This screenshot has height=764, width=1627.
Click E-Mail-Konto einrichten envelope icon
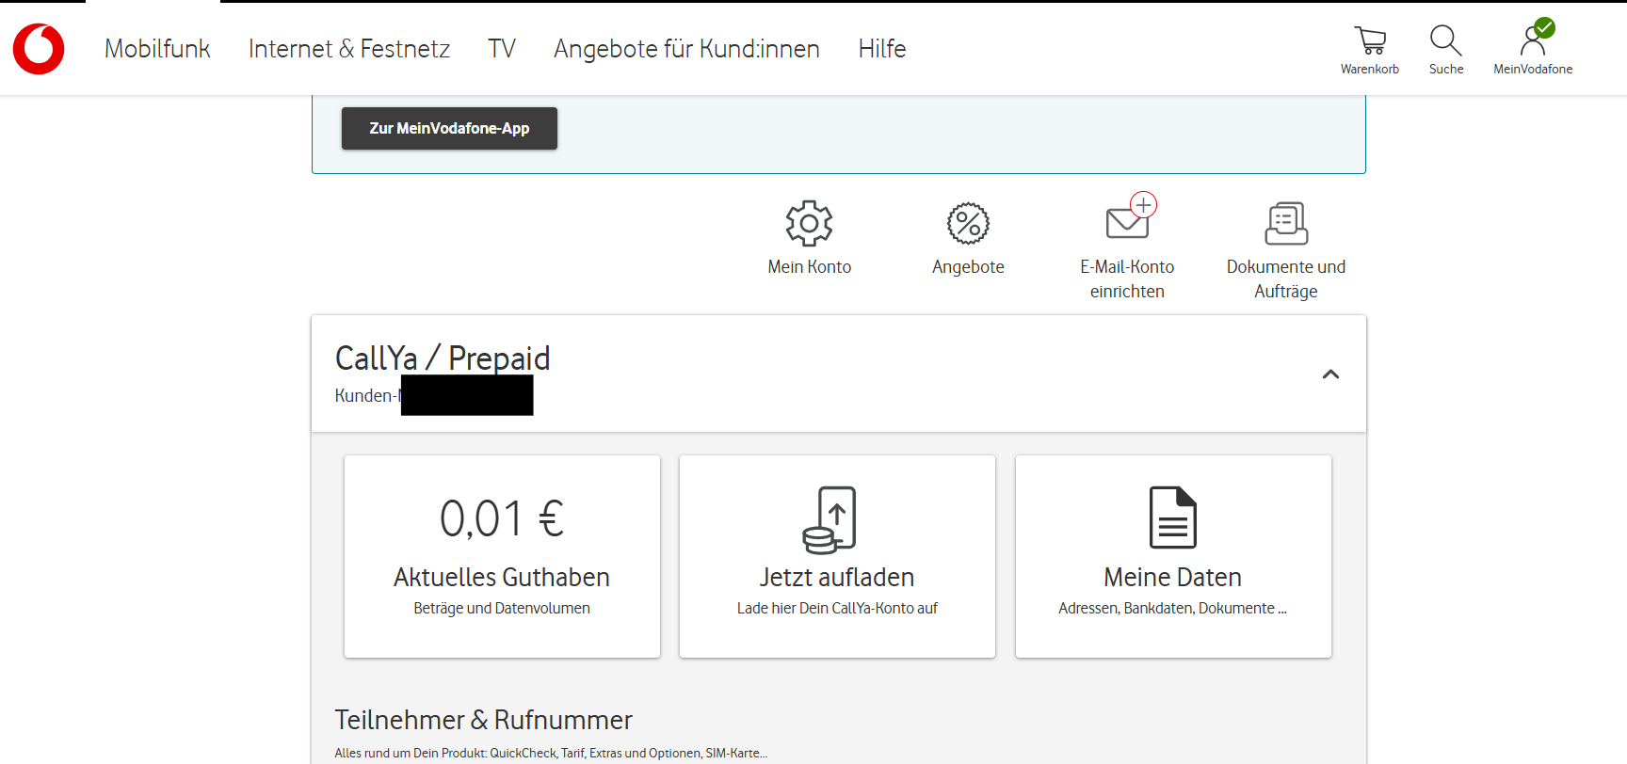[x=1127, y=222]
